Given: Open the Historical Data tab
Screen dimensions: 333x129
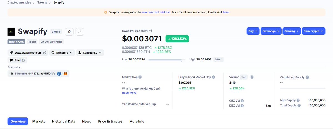Looking at the screenshot, I should pyautogui.click(x=64, y=121).
